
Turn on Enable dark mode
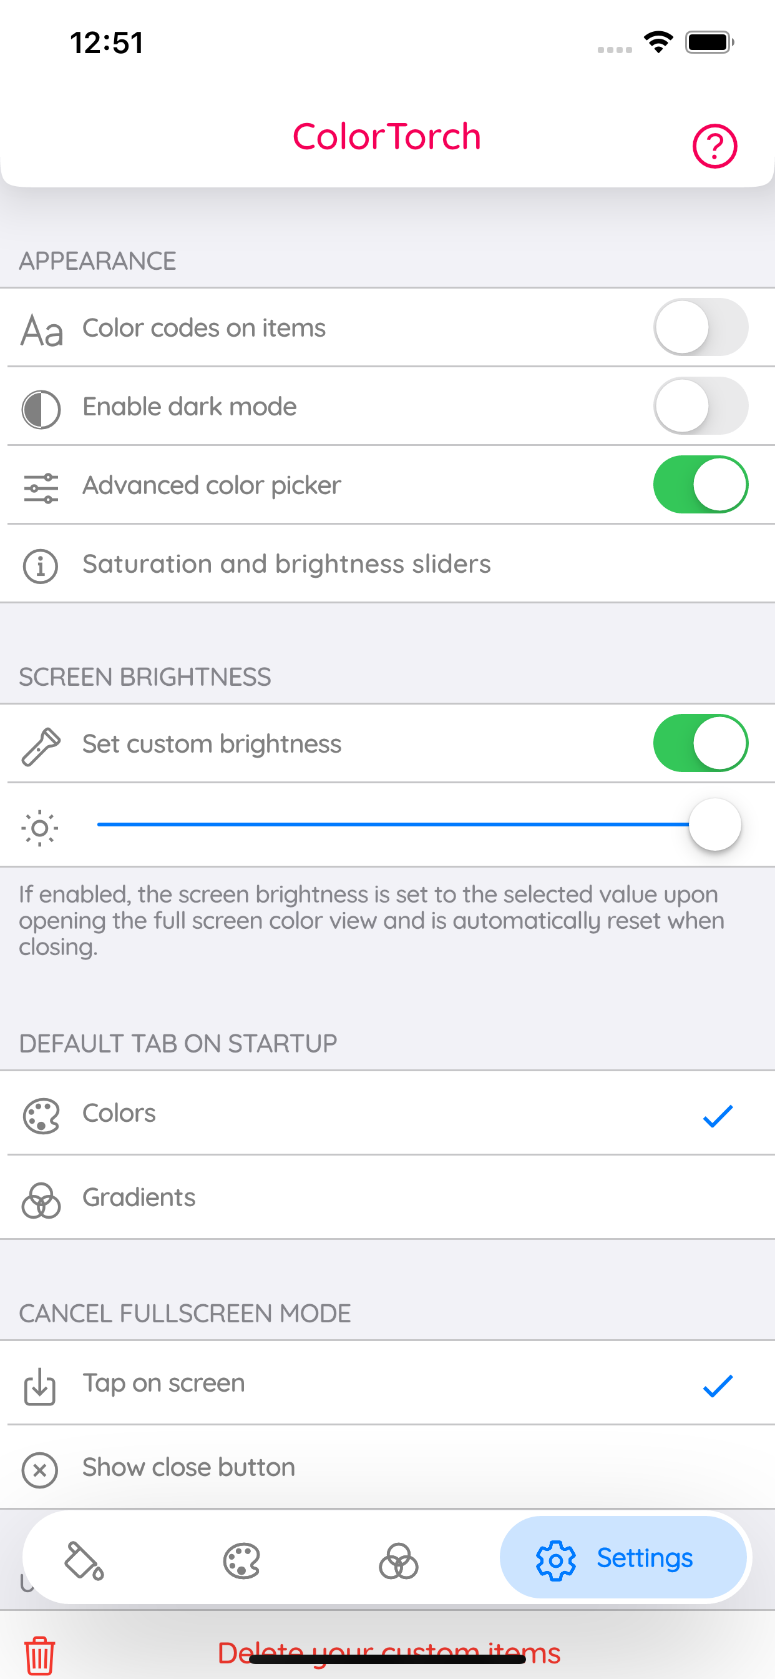coord(701,405)
